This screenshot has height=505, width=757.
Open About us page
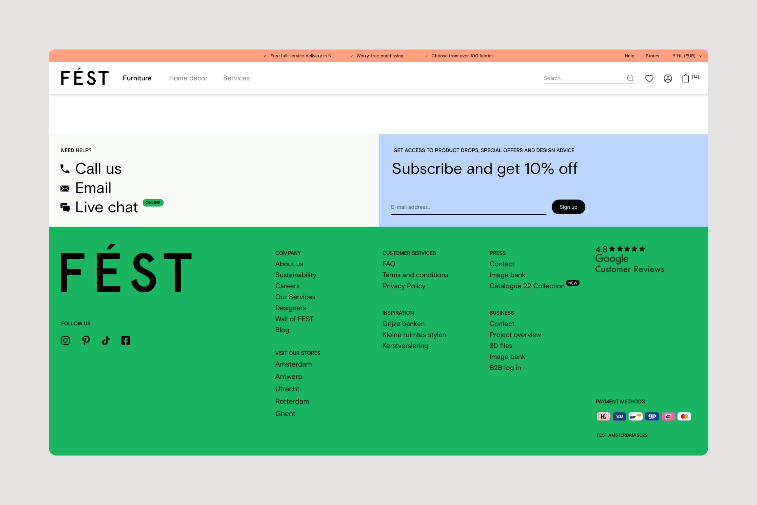[289, 264]
